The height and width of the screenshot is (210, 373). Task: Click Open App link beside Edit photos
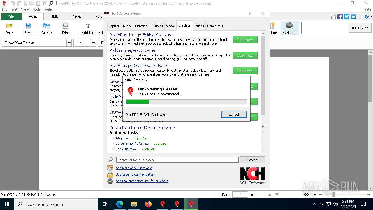(141, 139)
